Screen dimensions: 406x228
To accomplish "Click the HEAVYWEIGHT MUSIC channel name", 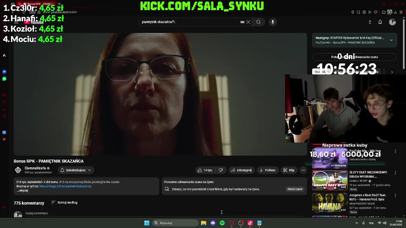I will 362,204.
